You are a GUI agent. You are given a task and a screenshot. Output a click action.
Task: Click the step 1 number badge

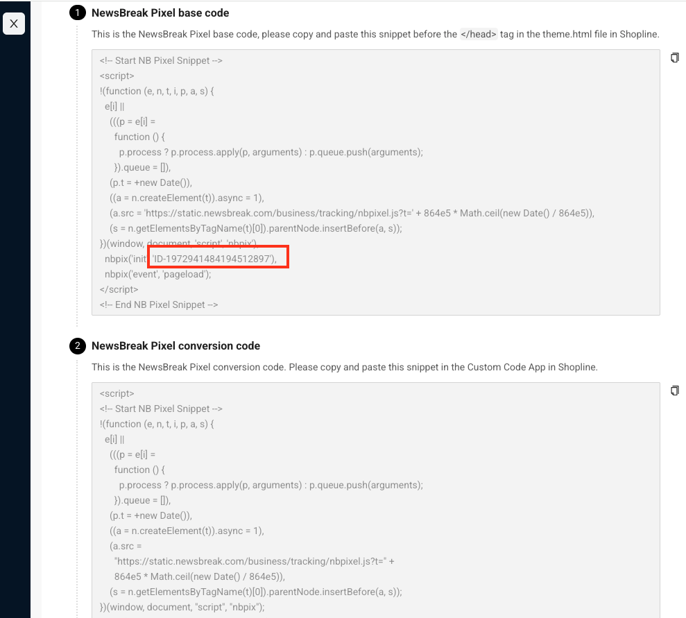coord(78,13)
